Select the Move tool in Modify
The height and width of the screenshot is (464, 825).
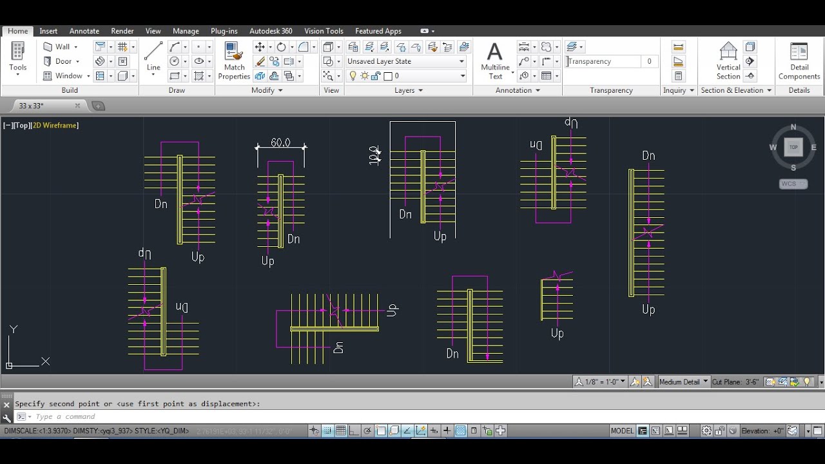(260, 47)
